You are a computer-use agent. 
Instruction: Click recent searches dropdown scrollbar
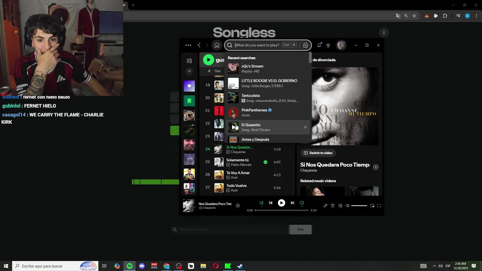(x=310, y=58)
